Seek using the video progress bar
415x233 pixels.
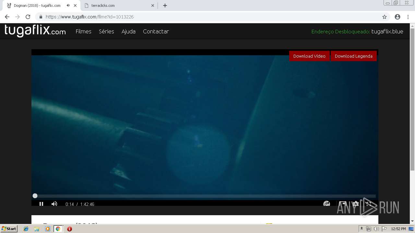pos(205,196)
